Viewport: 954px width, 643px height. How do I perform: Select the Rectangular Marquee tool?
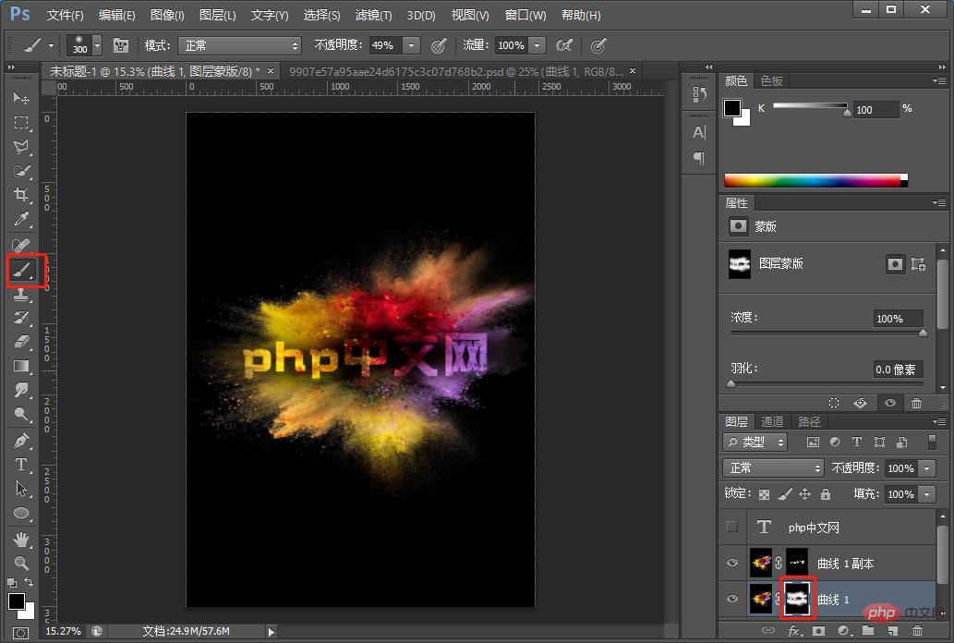tap(21, 122)
